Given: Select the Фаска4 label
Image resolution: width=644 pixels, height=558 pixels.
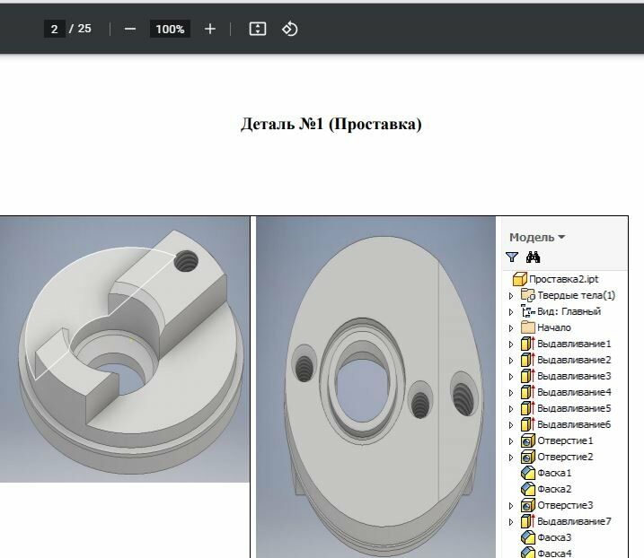Looking at the screenshot, I should [x=554, y=554].
